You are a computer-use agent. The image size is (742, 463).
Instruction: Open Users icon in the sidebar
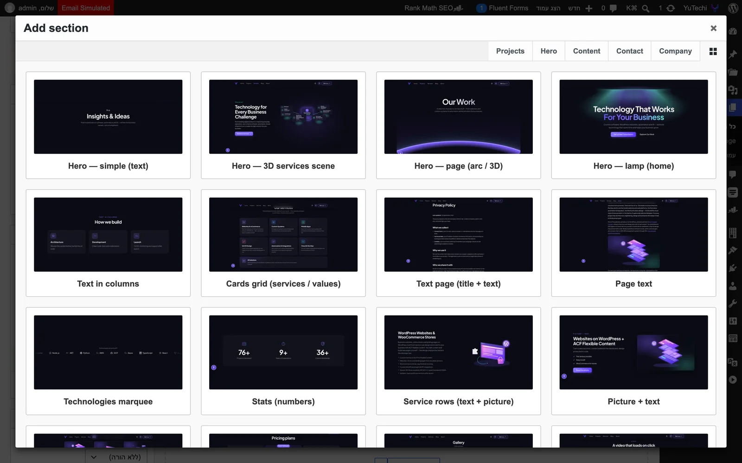tap(733, 286)
